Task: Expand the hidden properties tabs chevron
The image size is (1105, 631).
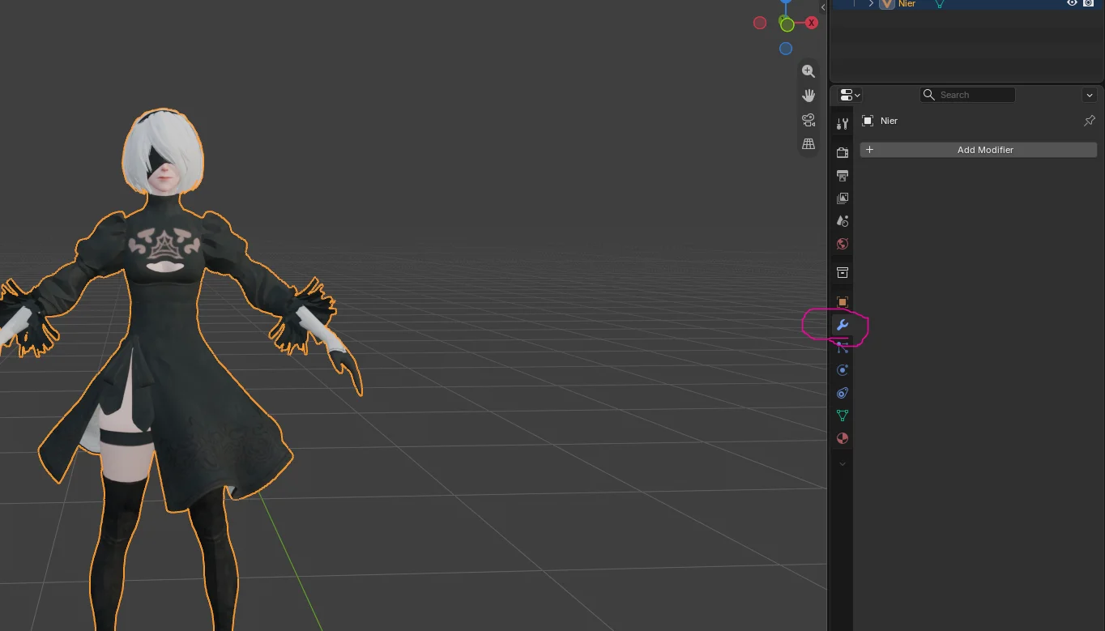Action: coord(843,464)
